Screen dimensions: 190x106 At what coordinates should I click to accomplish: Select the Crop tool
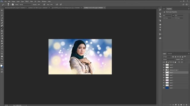[2, 21]
